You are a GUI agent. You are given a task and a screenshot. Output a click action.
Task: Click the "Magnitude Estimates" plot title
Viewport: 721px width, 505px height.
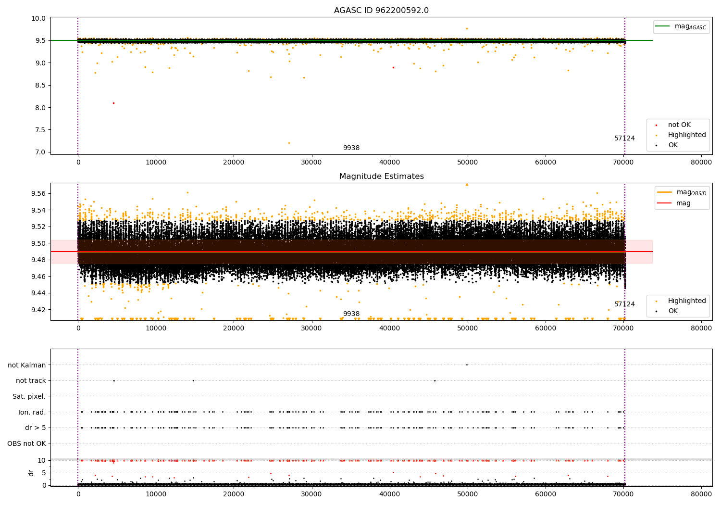point(381,177)
